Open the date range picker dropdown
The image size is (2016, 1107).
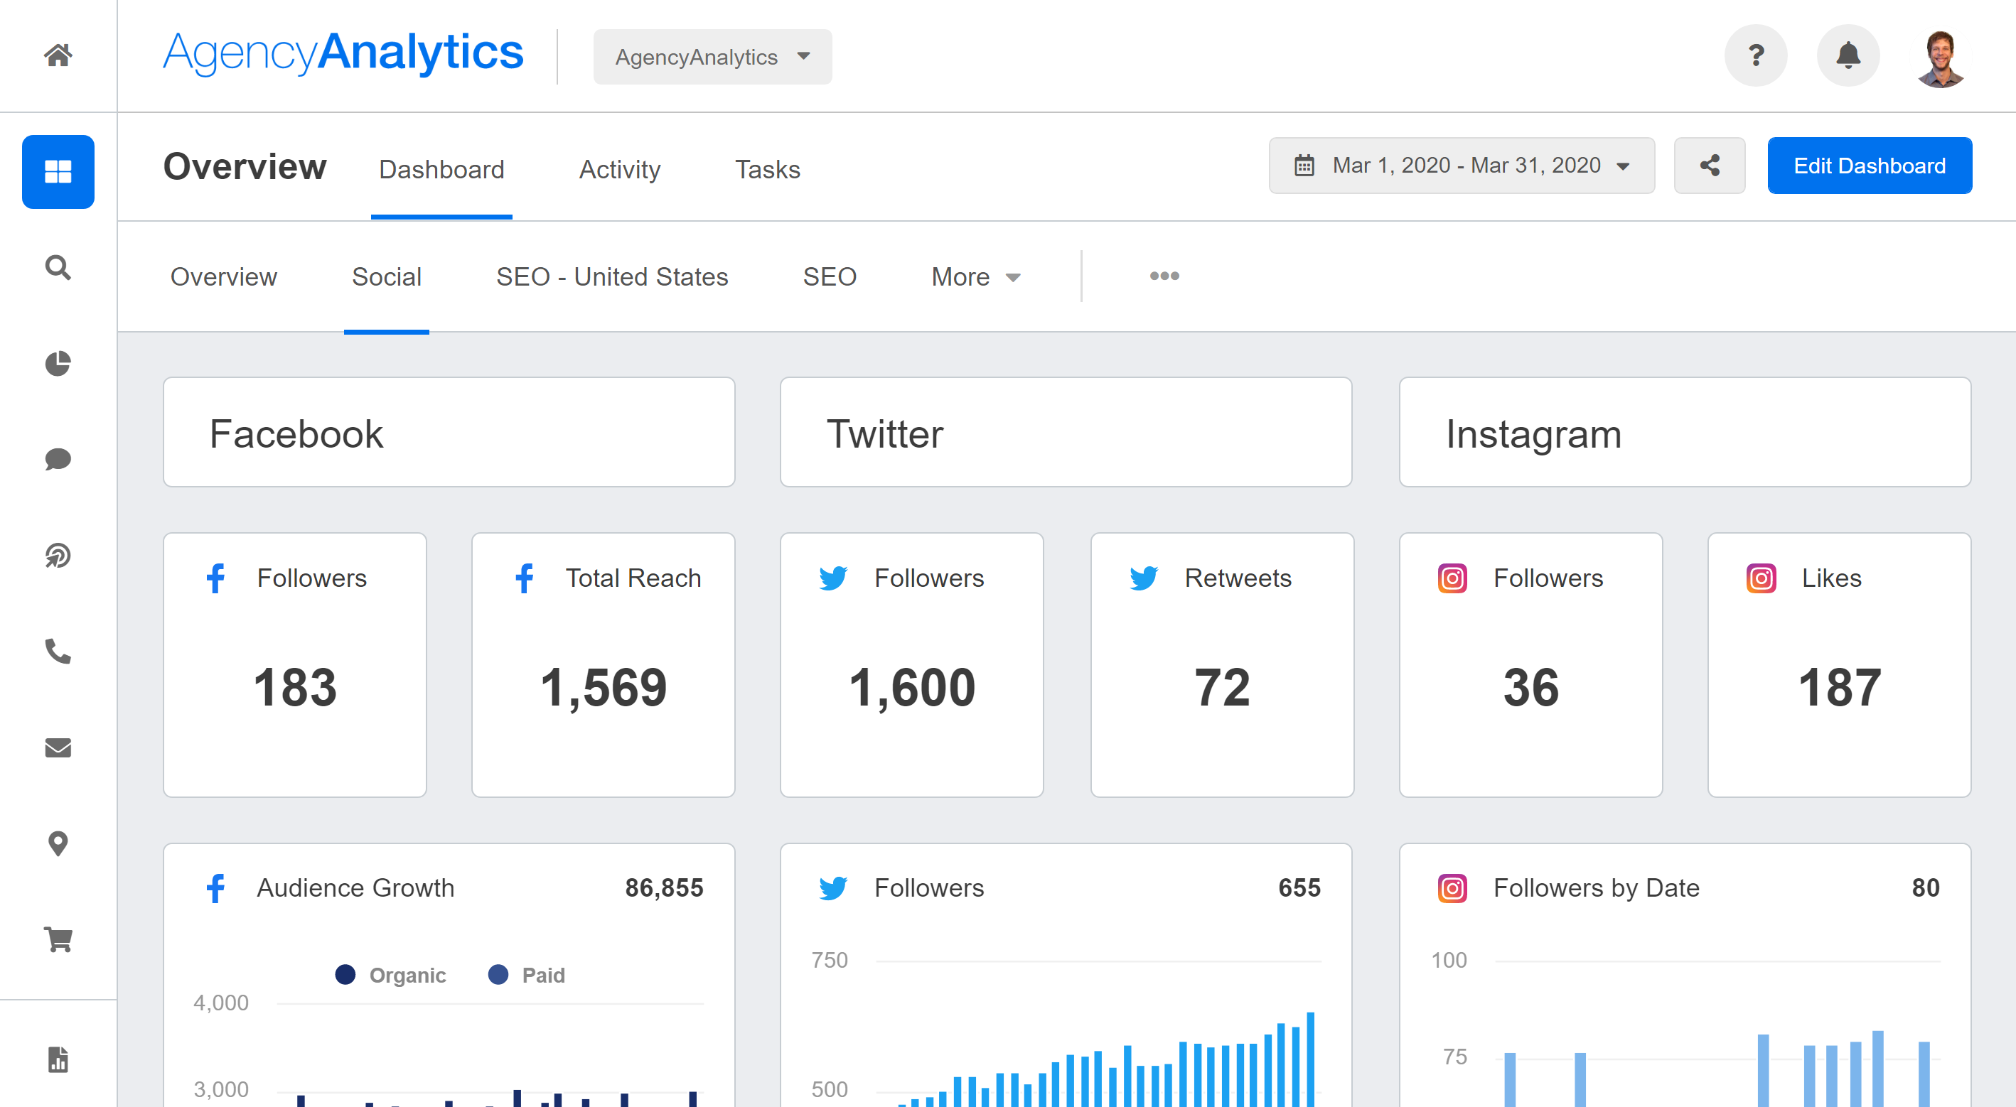click(1461, 165)
